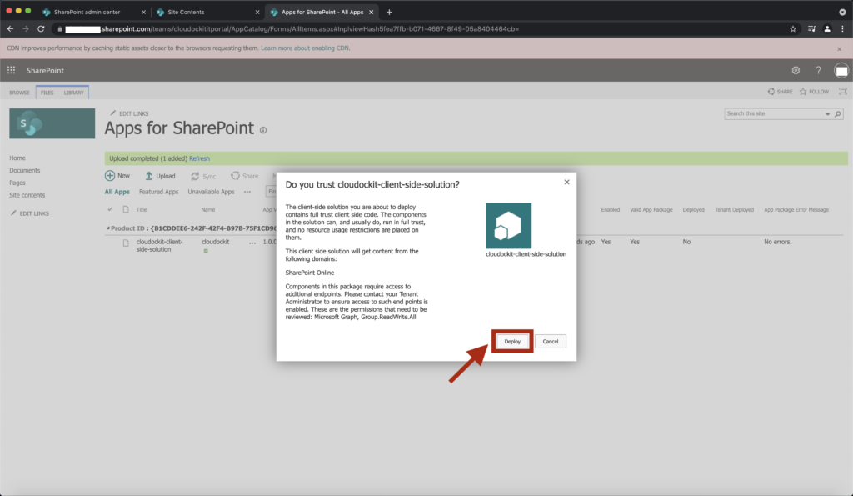Open the account profile picture menu

841,70
